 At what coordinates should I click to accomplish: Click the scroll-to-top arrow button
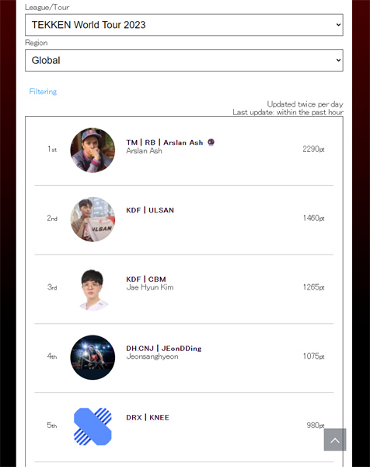point(335,440)
